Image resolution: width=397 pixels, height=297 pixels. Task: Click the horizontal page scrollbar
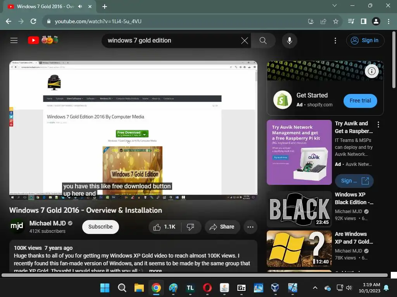[x=195, y=275]
